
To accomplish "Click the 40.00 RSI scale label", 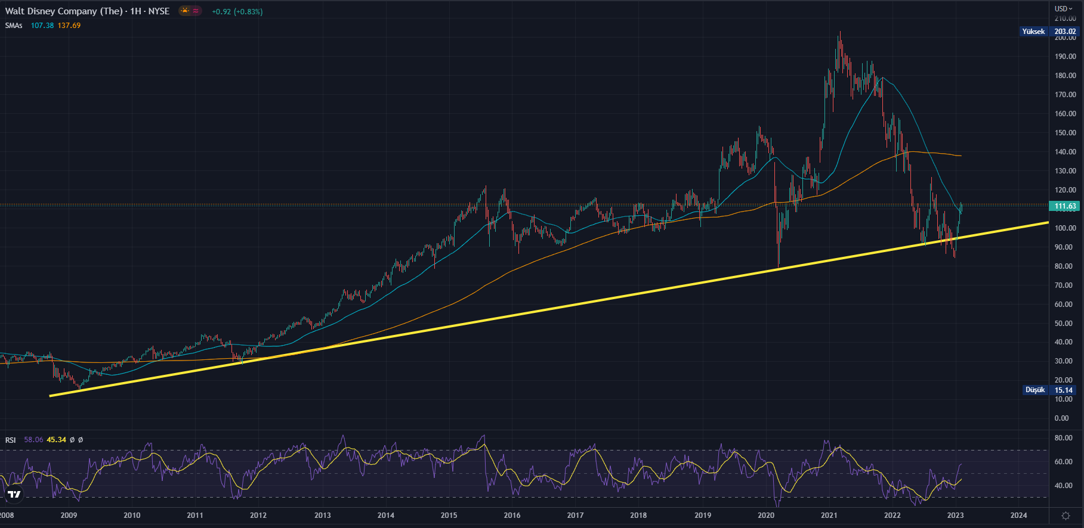I will 1063,486.
